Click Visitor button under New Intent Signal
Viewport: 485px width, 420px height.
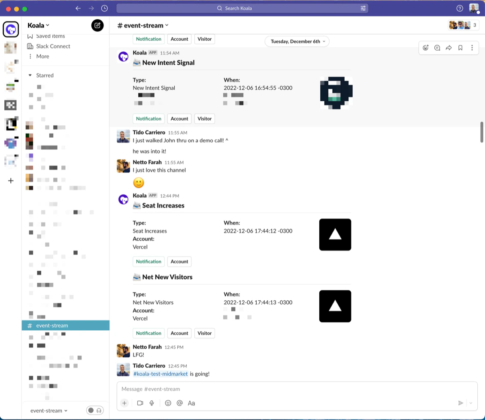pyautogui.click(x=204, y=119)
